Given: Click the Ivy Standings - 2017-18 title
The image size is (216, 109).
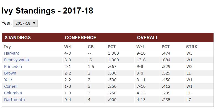Looking at the screenshot, I should (x=47, y=11).
